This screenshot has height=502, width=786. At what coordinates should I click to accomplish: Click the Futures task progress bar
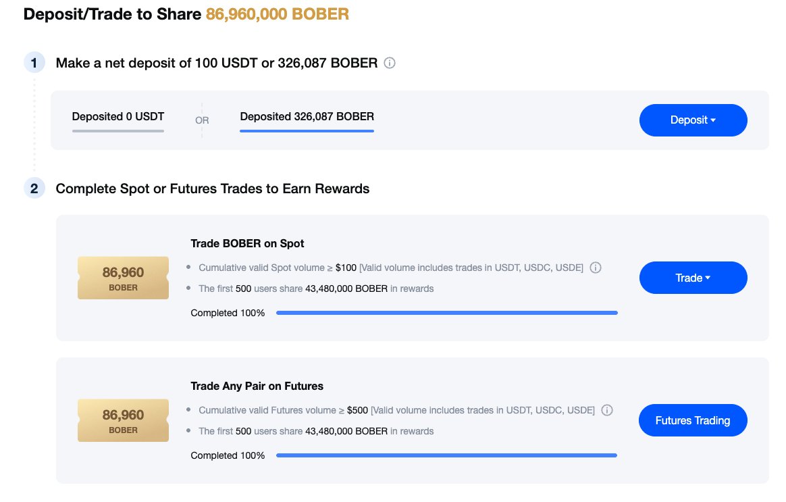[446, 455]
